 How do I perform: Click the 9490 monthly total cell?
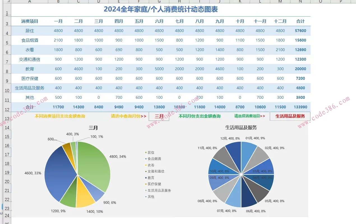click(x=119, y=107)
